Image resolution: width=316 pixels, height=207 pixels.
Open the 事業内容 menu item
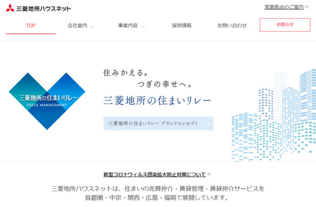coord(128,26)
